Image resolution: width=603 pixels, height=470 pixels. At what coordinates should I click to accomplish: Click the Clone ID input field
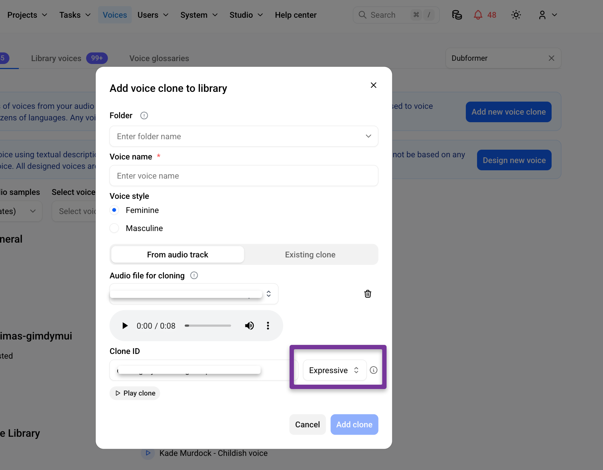click(x=204, y=370)
